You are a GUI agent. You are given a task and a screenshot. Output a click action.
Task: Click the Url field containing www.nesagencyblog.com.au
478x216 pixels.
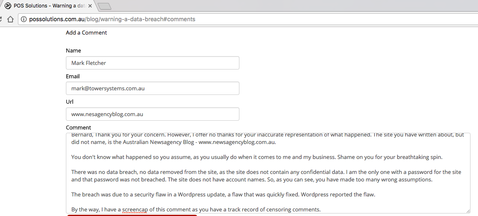click(x=152, y=114)
